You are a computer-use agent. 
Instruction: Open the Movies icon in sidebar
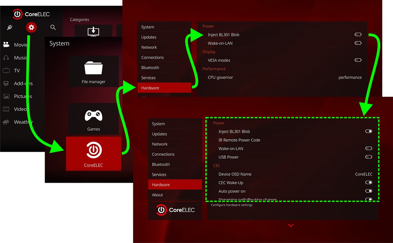pos(6,45)
